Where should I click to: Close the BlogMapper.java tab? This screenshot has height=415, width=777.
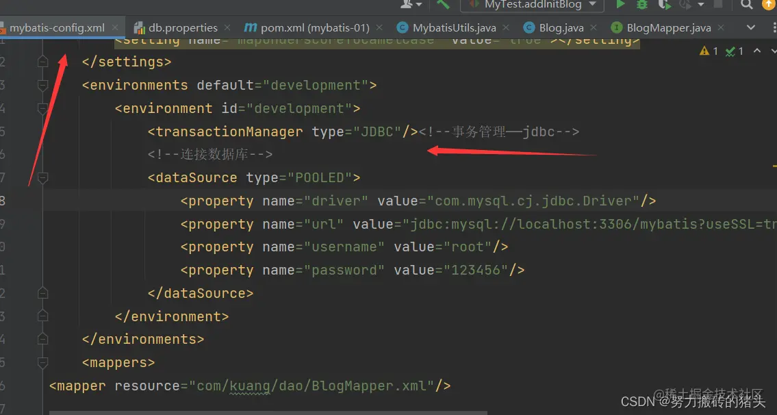720,28
